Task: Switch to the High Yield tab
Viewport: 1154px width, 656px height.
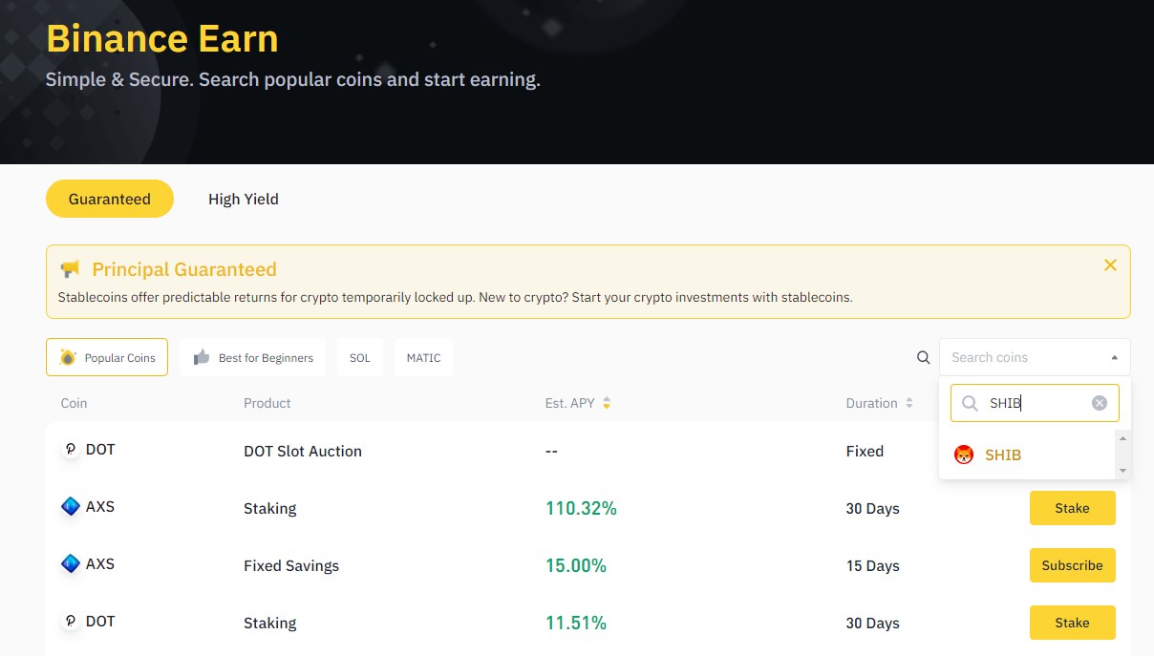Action: [244, 199]
